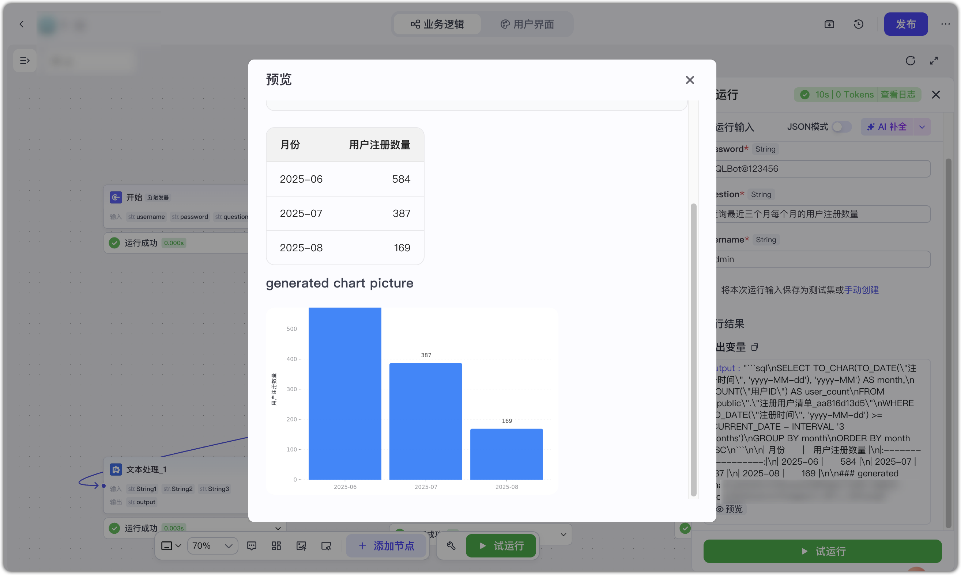The height and width of the screenshot is (575, 961).
Task: Expand the canvas to fullscreen
Action: (x=934, y=61)
